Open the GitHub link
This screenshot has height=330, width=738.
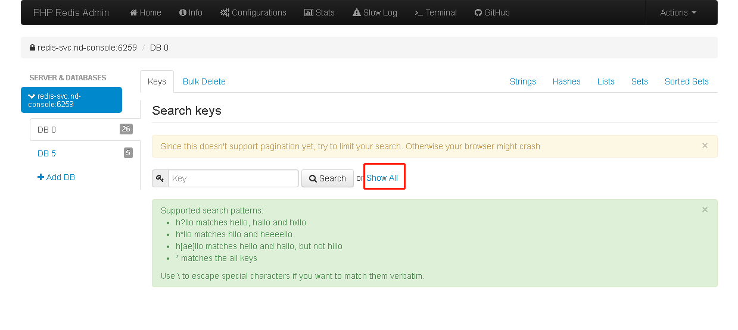click(x=492, y=12)
